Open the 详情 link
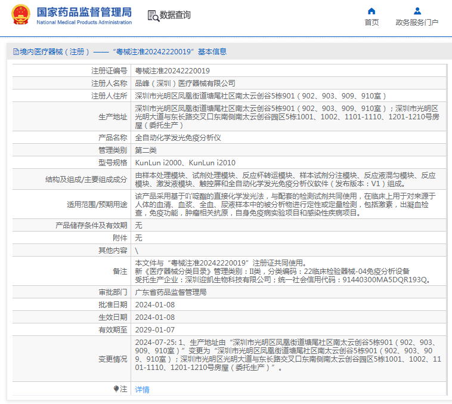 click(142, 390)
